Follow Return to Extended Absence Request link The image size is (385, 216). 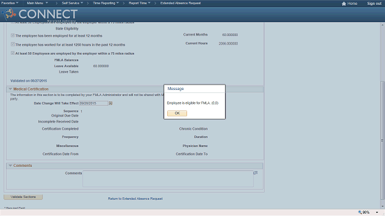(x=135, y=199)
